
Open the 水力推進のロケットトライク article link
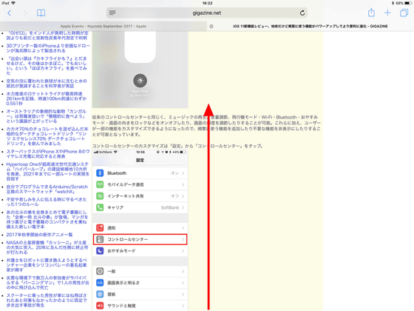pyautogui.click(x=47, y=98)
